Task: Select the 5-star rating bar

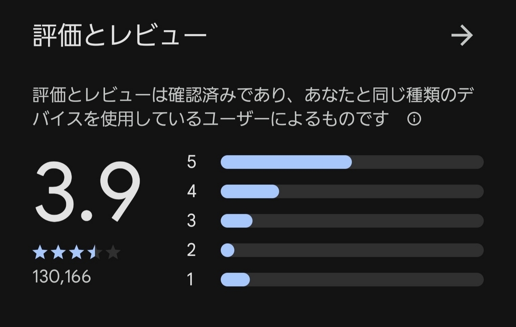Action: (x=352, y=162)
